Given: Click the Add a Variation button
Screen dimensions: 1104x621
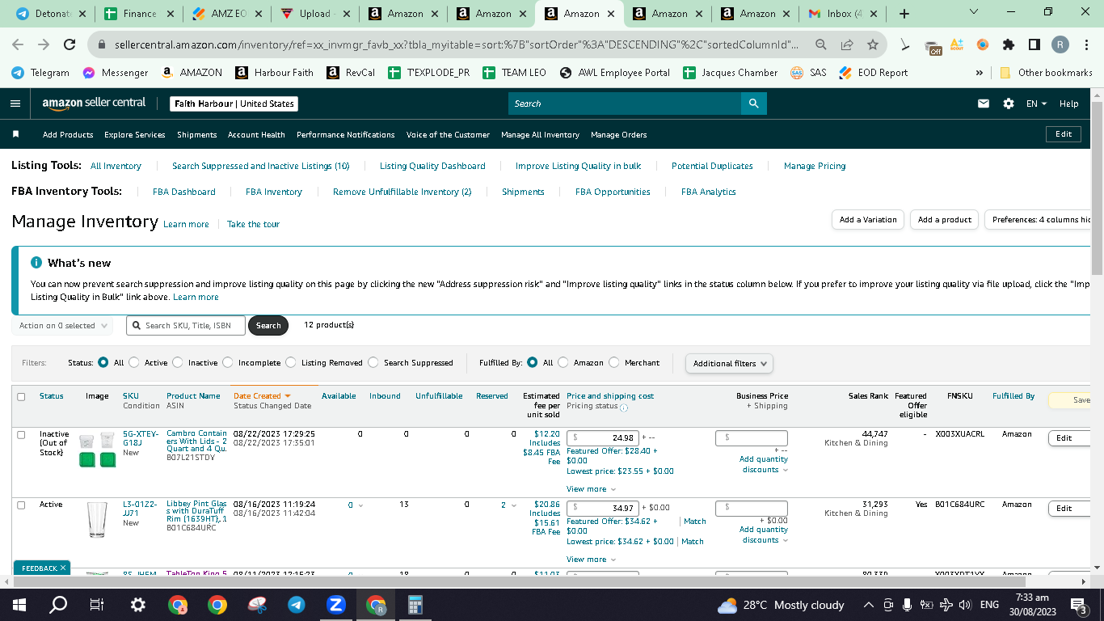Looking at the screenshot, I should (868, 219).
